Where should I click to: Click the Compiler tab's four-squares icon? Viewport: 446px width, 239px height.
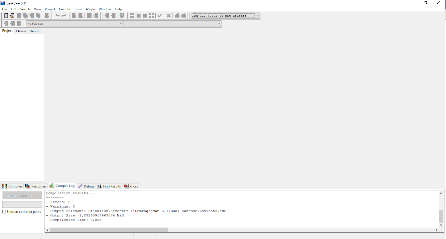[4, 186]
